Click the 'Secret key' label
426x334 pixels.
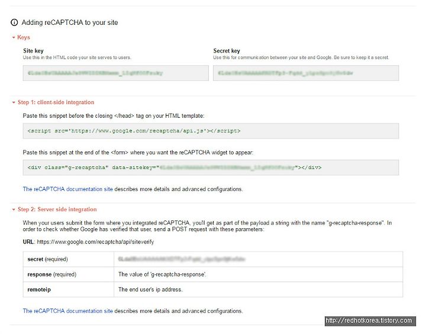click(x=227, y=51)
